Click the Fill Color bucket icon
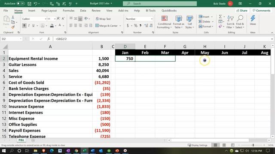Viewport: 275px width, 154px height. pos(52,26)
